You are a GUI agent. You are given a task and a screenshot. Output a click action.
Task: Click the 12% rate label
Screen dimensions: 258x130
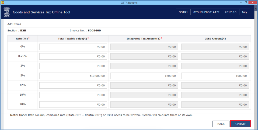click(23, 85)
